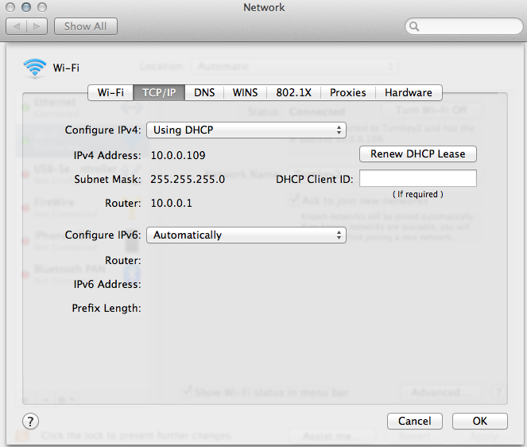The width and height of the screenshot is (527, 447).
Task: Click the subnet mask value 255.255.255.0
Action: click(188, 179)
